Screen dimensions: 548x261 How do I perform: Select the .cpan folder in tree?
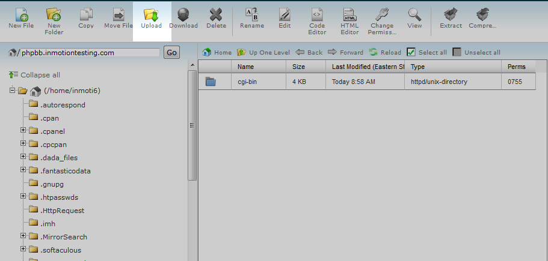pyautogui.click(x=49, y=118)
